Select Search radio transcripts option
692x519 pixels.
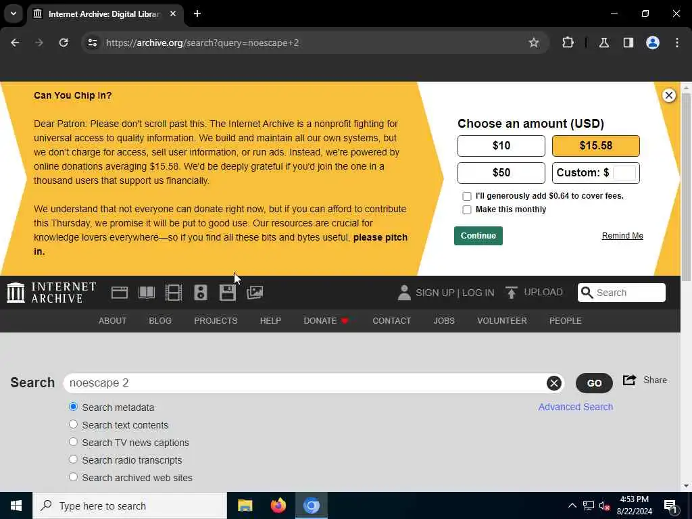coord(73,460)
